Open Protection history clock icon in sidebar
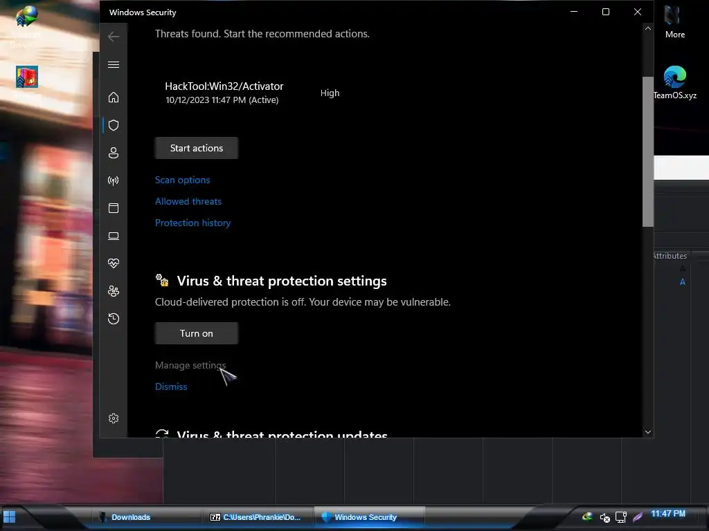Screen dimensions: 709x531 tap(114, 319)
